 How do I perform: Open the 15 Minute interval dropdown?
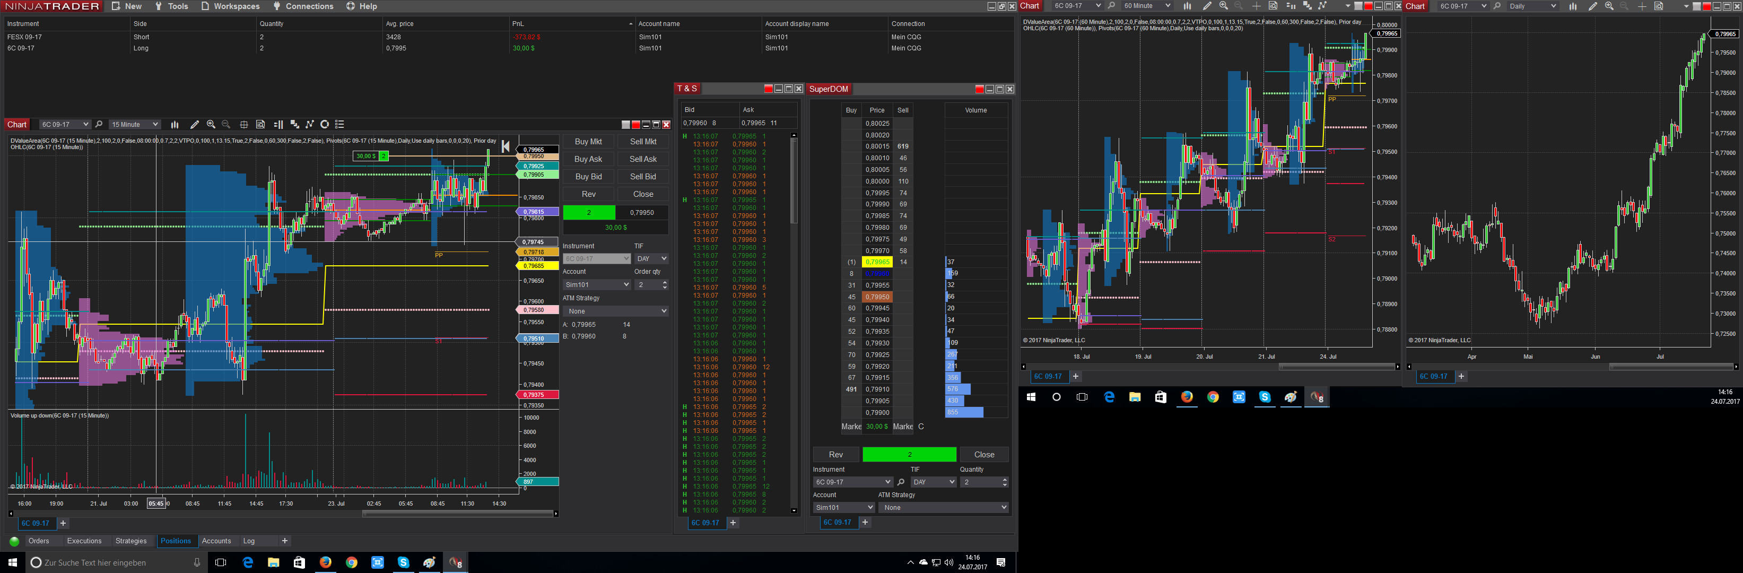coord(135,125)
